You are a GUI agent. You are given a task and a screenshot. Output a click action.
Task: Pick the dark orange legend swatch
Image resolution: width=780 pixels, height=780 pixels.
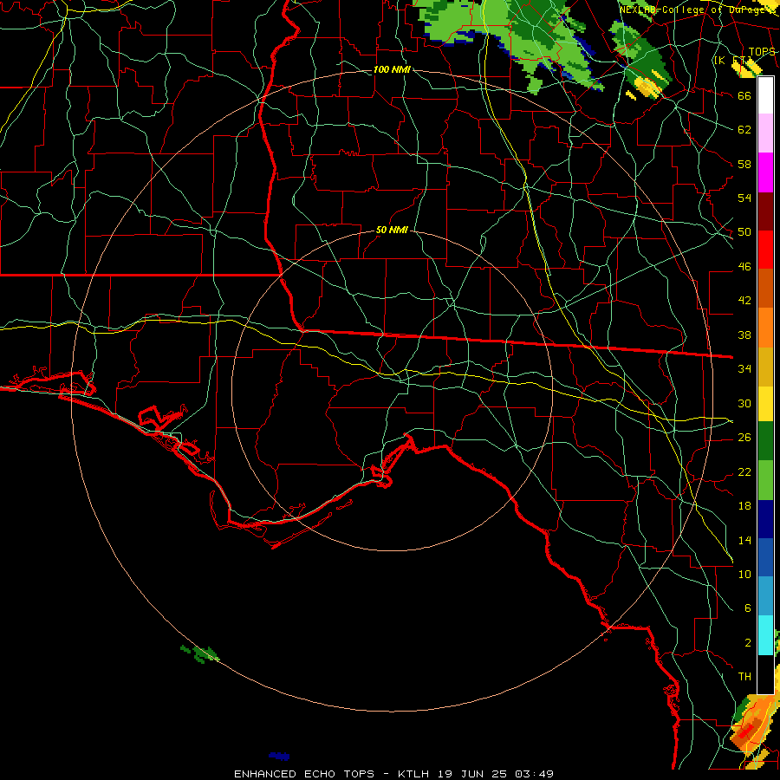click(765, 288)
